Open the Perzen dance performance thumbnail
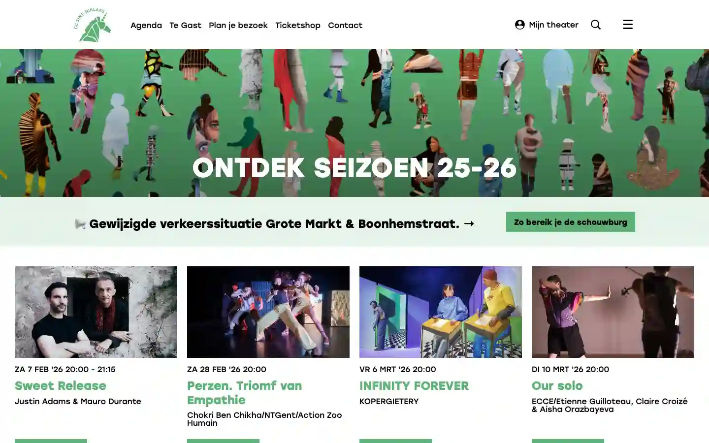Image resolution: width=709 pixels, height=443 pixels. [x=268, y=312]
